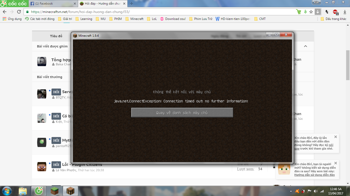Open the browser downloads icon
The image size is (350, 196).
point(345,12)
